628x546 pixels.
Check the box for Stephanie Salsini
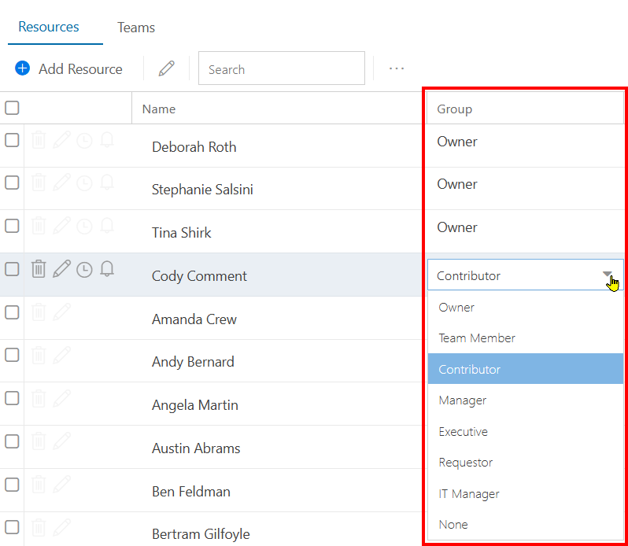coord(12,183)
